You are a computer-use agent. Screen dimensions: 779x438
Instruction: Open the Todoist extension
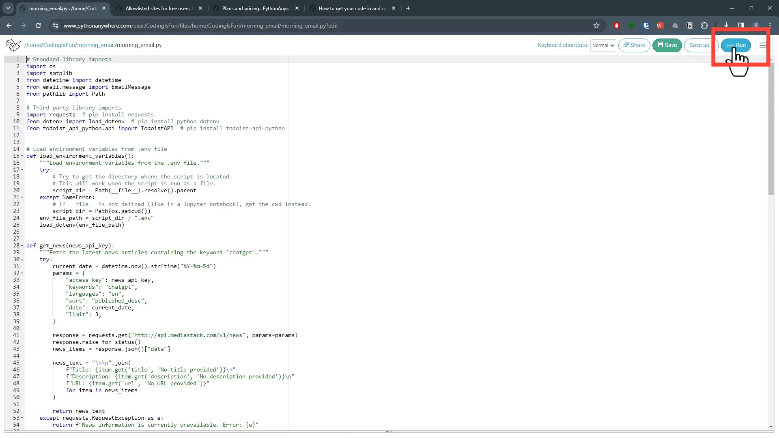[x=660, y=26]
